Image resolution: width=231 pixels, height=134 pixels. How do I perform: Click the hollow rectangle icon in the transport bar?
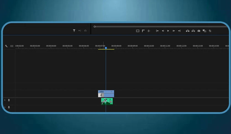[x=138, y=31]
